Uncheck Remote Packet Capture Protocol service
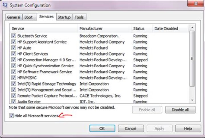Viewport: 205px width, 138px height. click(x=14, y=96)
